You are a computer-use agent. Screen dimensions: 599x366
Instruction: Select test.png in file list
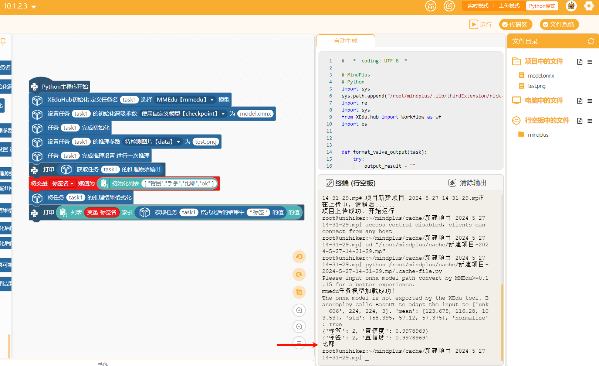537,86
